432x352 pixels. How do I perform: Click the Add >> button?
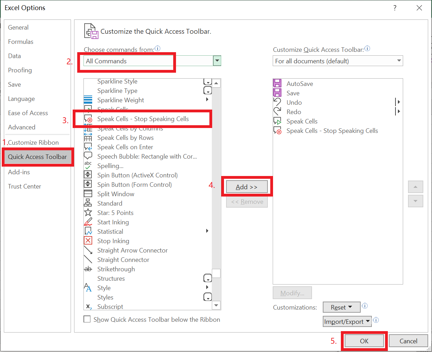247,187
